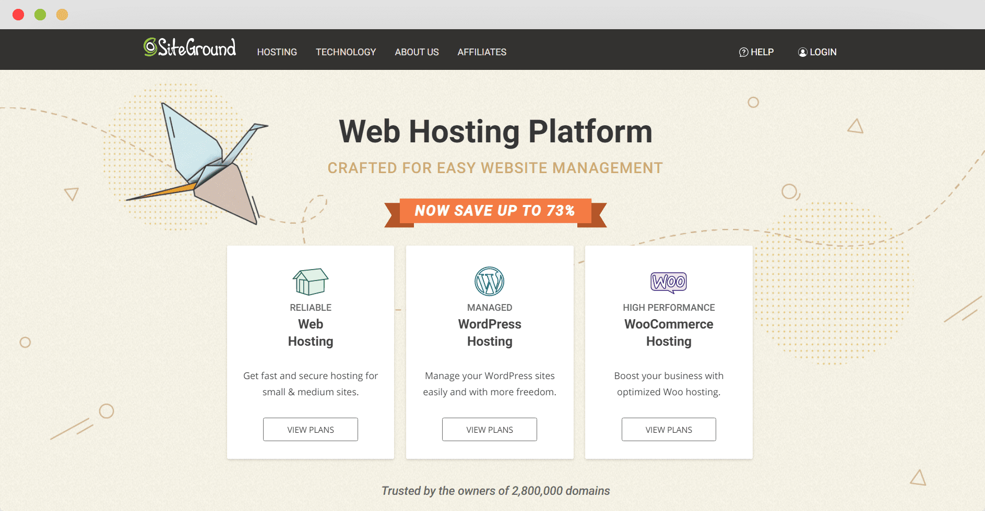The width and height of the screenshot is (985, 511).
Task: Open the Affiliates page
Action: (482, 52)
